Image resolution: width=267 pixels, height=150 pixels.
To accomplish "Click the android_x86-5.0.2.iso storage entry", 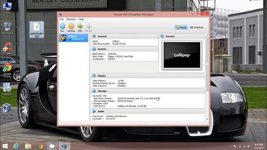I will 139,98.
